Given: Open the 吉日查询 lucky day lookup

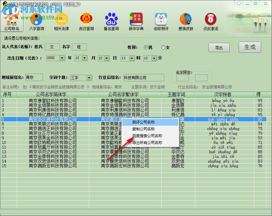Looking at the screenshot, I should (x=86, y=21).
